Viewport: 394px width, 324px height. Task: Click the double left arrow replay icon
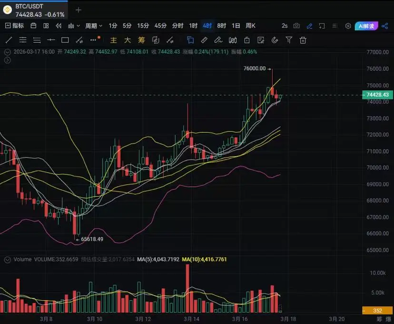pyautogui.click(x=59, y=26)
